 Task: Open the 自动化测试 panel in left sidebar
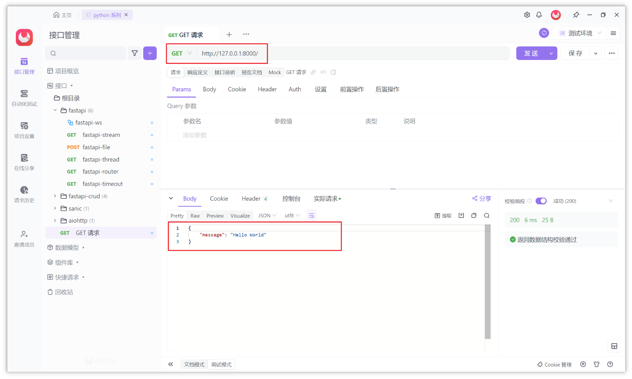pos(24,98)
